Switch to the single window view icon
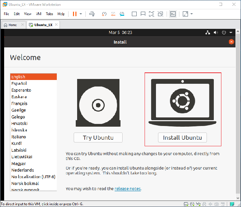The height and width of the screenshot is (207, 241). click(134, 14)
